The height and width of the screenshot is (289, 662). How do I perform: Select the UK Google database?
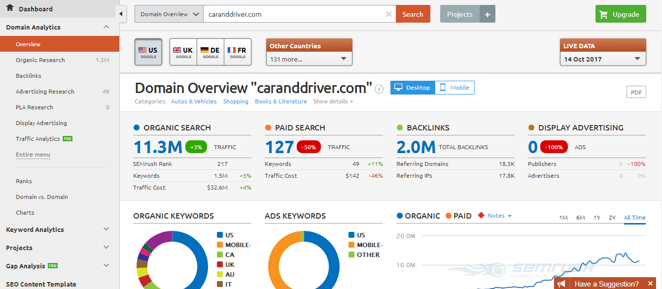pos(183,52)
